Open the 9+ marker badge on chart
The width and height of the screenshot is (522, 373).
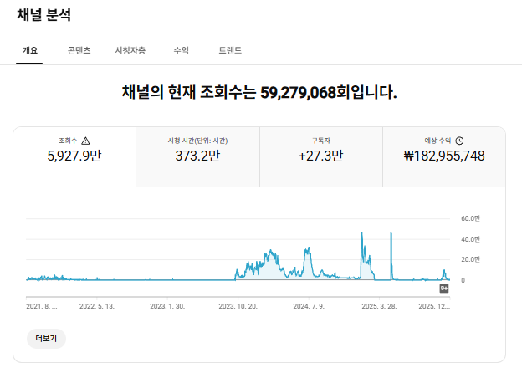tap(445, 289)
